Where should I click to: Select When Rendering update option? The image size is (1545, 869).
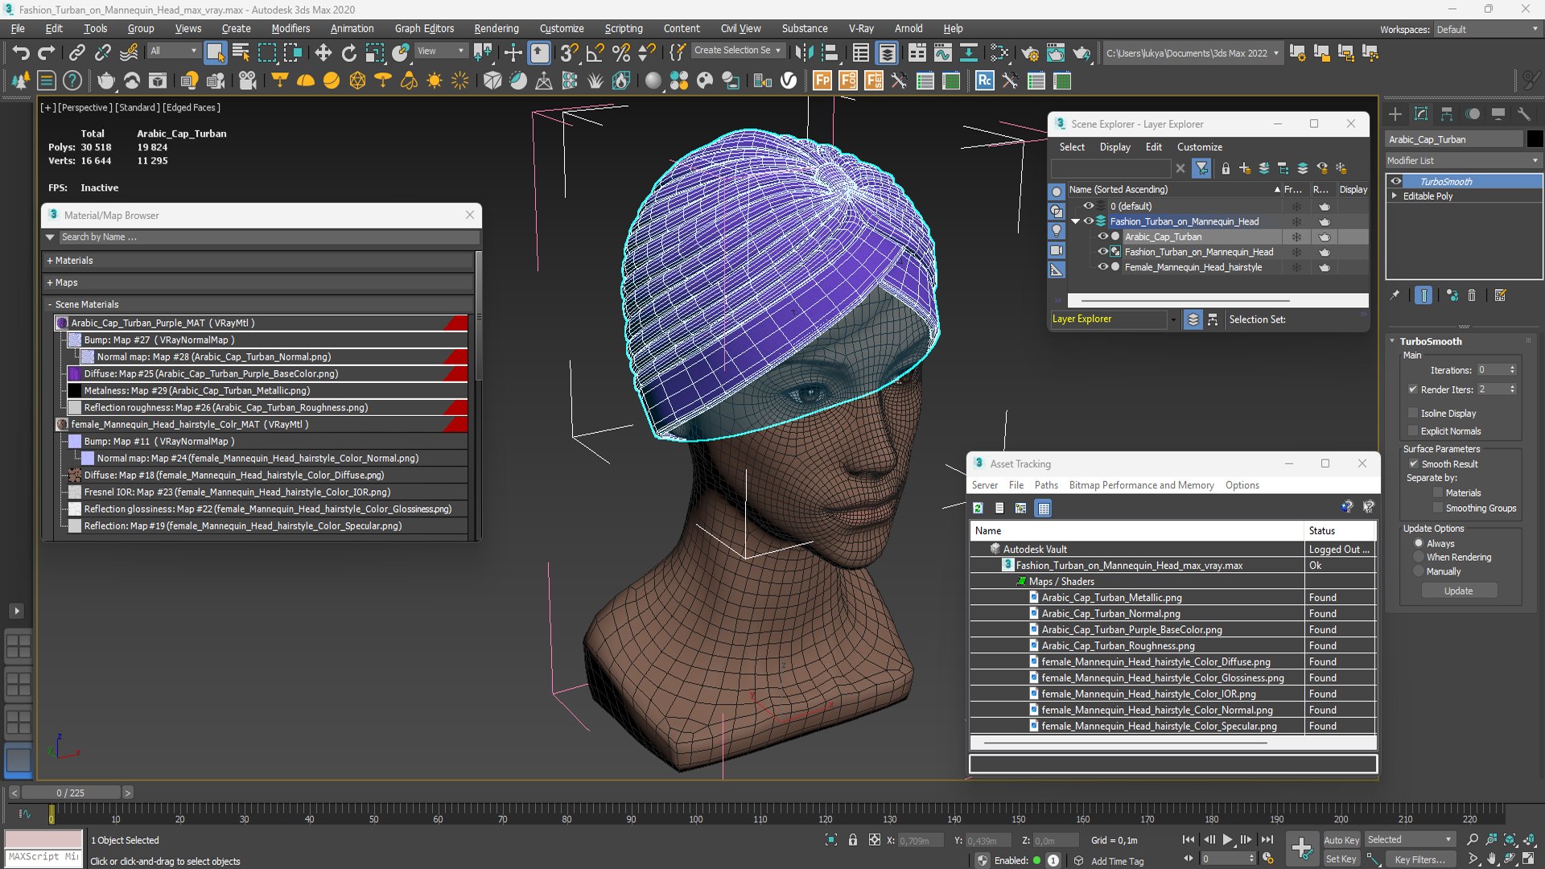(x=1419, y=557)
